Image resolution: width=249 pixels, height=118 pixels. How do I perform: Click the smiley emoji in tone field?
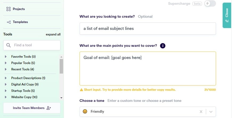tap(85, 112)
